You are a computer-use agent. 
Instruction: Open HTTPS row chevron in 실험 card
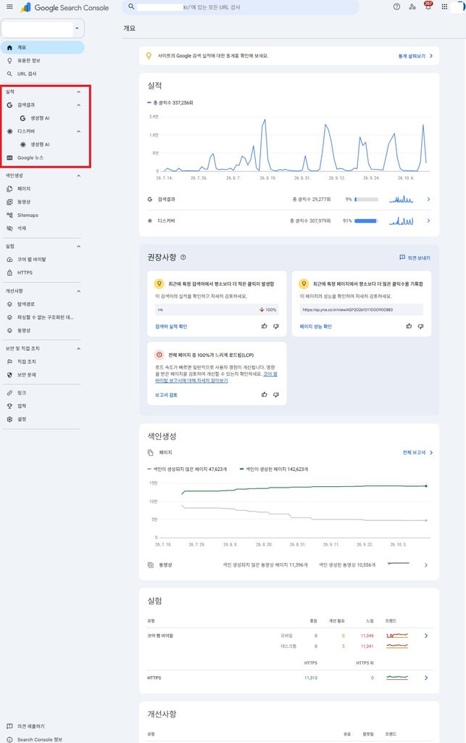(x=426, y=678)
